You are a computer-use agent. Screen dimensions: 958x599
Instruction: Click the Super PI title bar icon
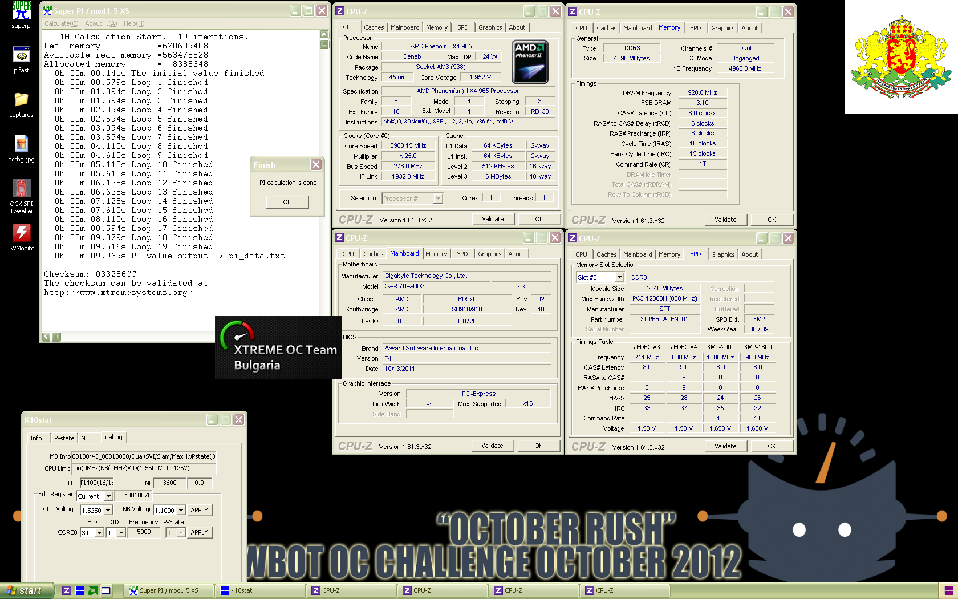(47, 10)
